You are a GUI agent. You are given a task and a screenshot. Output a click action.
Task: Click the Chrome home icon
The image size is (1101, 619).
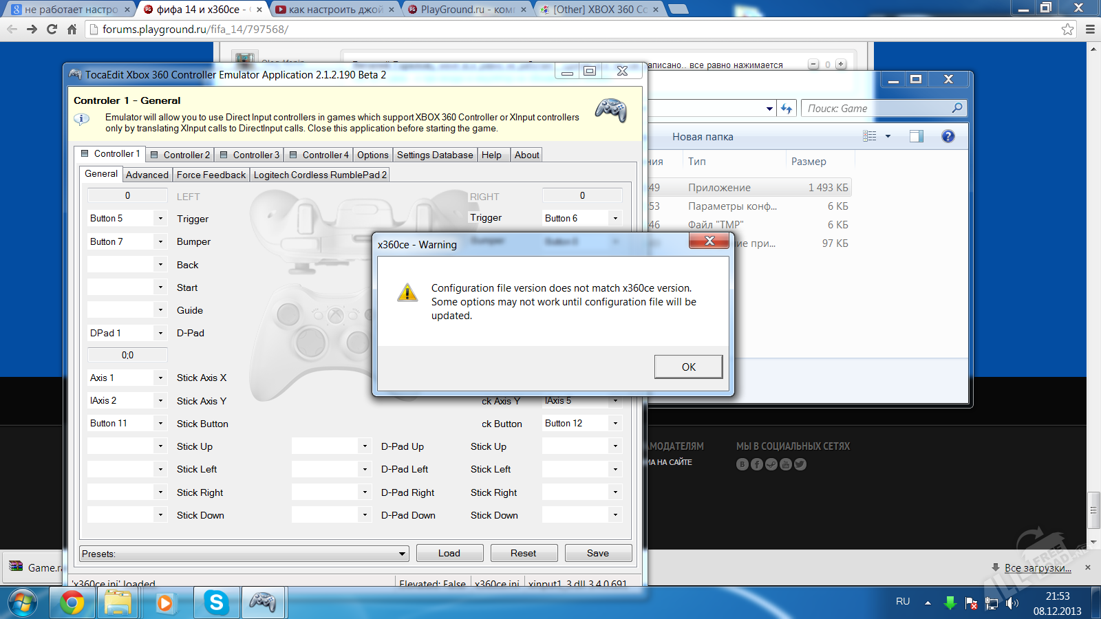[x=72, y=29]
